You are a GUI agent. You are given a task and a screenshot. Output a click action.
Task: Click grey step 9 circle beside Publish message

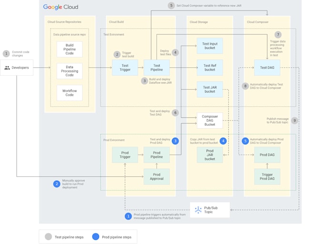click(x=294, y=121)
